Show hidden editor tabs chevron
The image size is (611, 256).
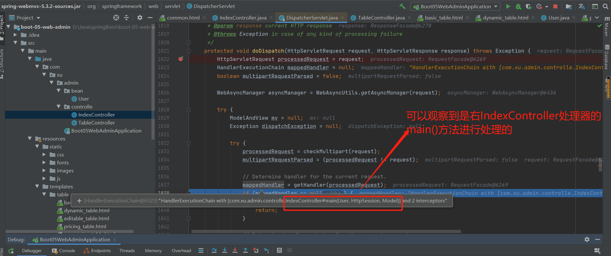click(597, 18)
